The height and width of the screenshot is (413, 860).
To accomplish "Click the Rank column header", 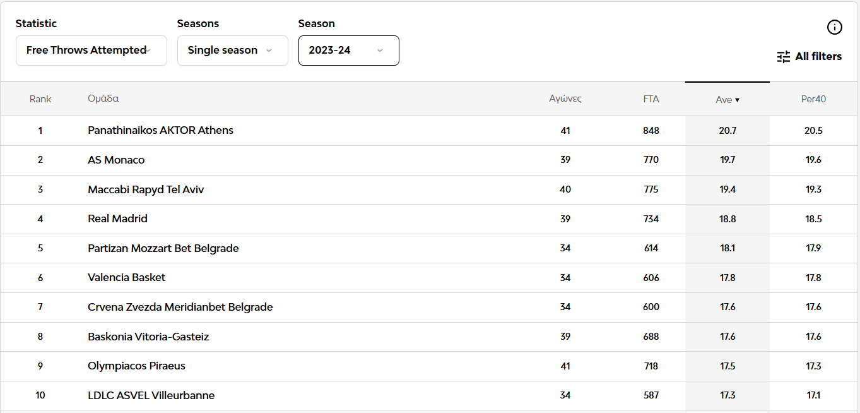I will point(40,99).
